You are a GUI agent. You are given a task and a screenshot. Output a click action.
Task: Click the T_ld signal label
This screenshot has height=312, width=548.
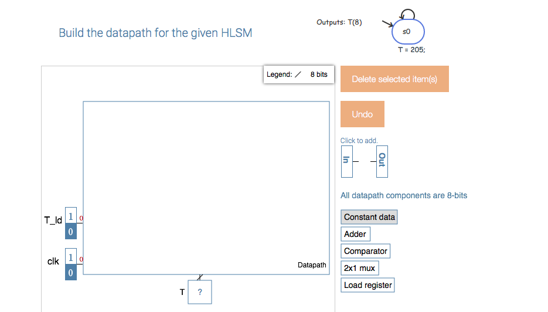(53, 220)
